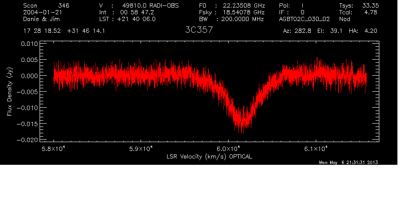Click the 6.0×10⁴ x-axis tick label
The width and height of the screenshot is (405, 206).
click(228, 148)
